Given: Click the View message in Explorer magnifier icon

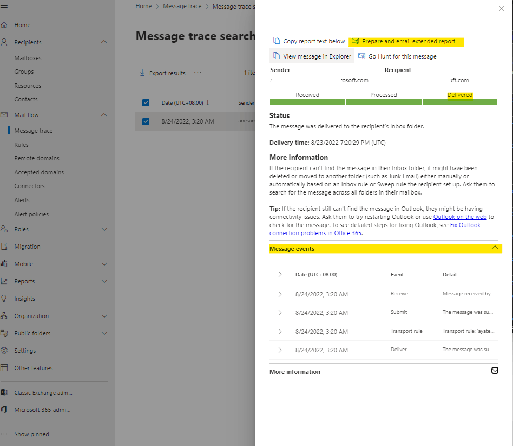Looking at the screenshot, I should (x=276, y=56).
